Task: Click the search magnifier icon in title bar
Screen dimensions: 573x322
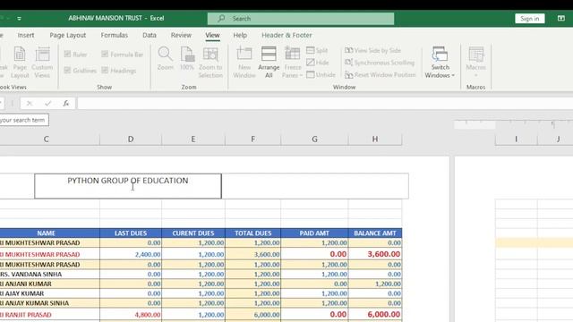Action: tap(221, 18)
